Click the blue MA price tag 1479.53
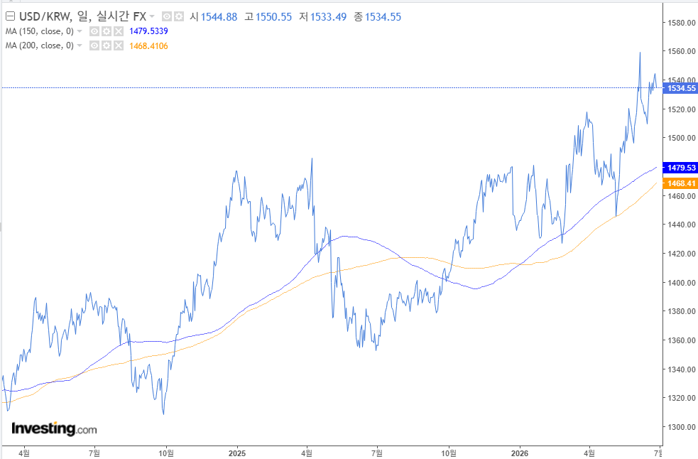 click(680, 168)
